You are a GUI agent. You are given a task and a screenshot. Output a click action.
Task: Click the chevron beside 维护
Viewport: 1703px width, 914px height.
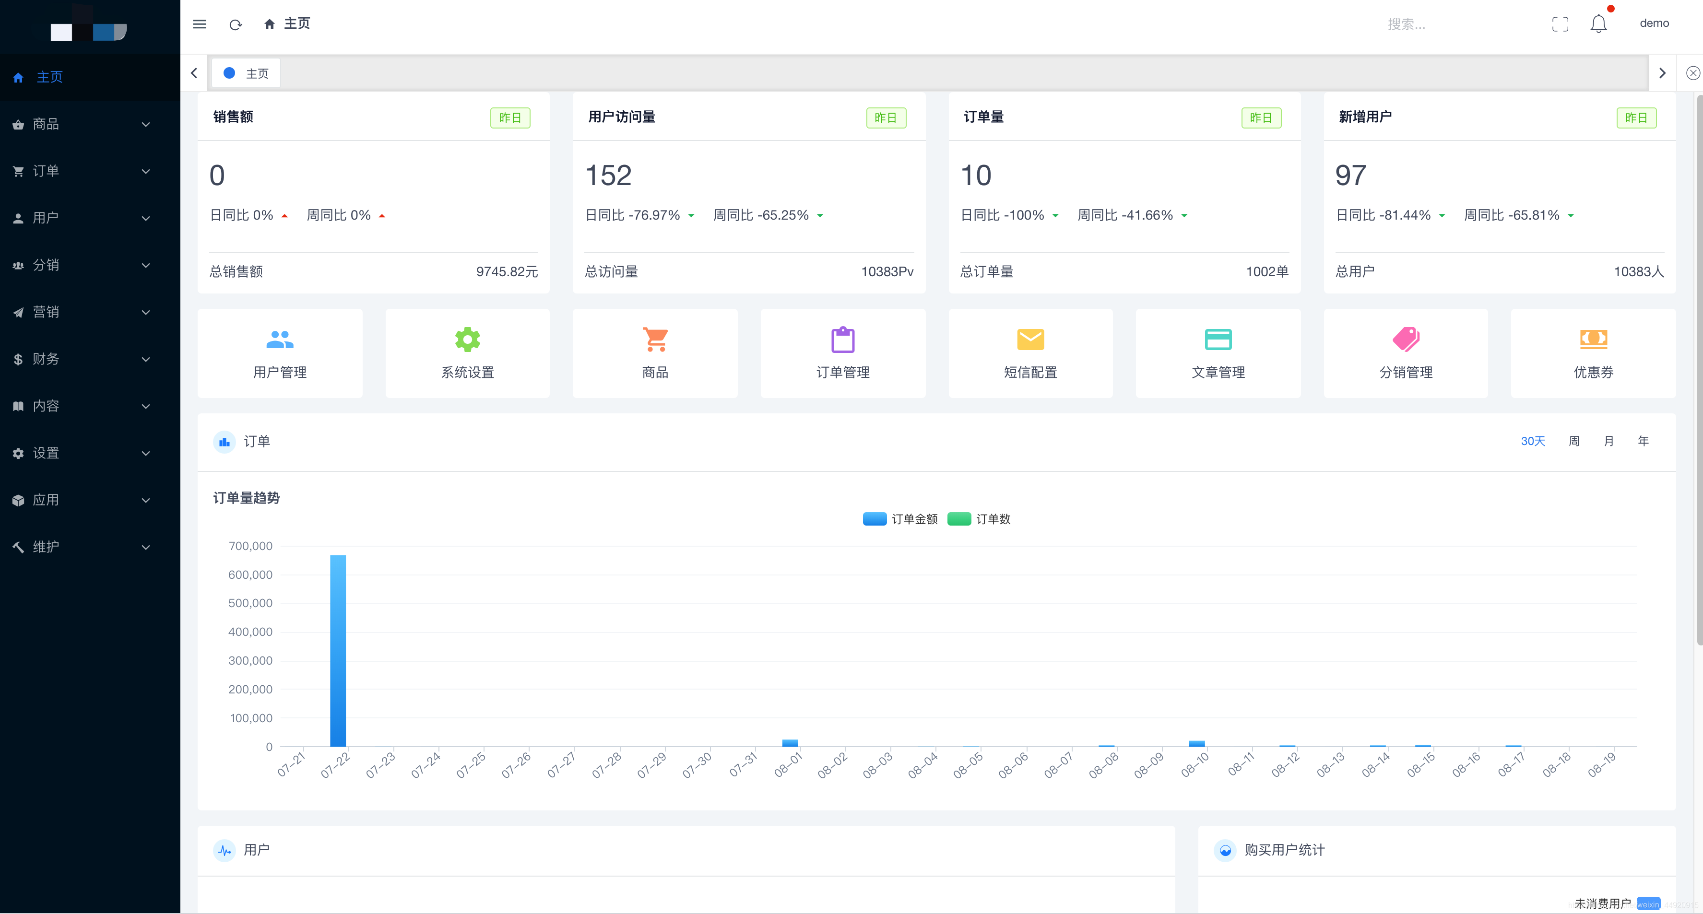pos(146,547)
